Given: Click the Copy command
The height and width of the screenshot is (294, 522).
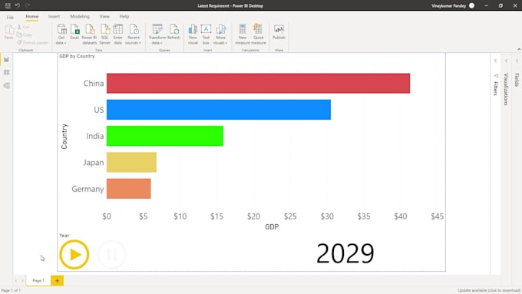Looking at the screenshot, I should tap(25, 35).
